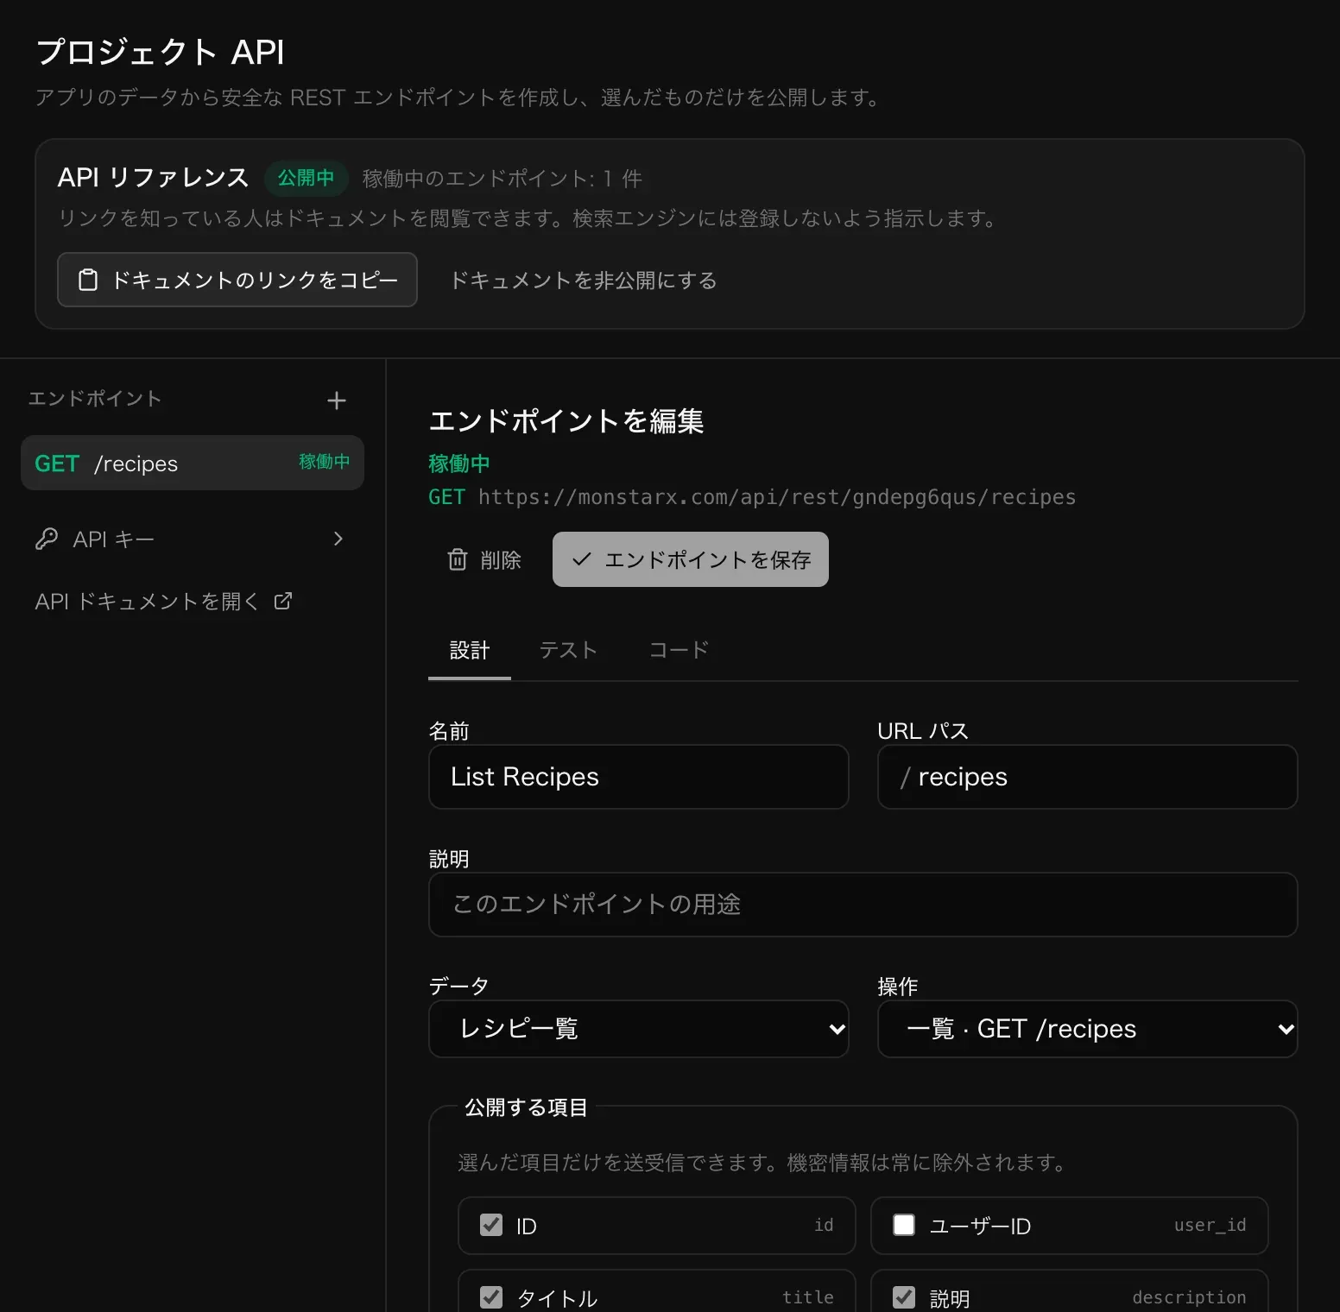This screenshot has width=1340, height=1312.
Task: Click the エンドポイントを保存 button
Action: click(691, 559)
